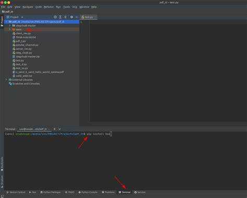Add a new terminal session
The height and width of the screenshot is (198, 247).
click(54, 129)
